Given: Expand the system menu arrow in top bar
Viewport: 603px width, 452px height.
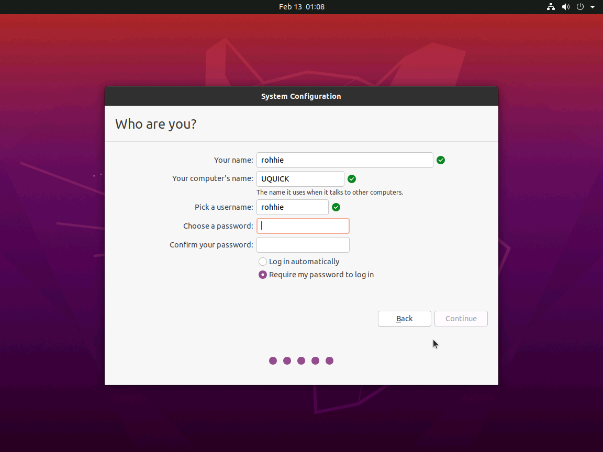Looking at the screenshot, I should pos(593,6).
